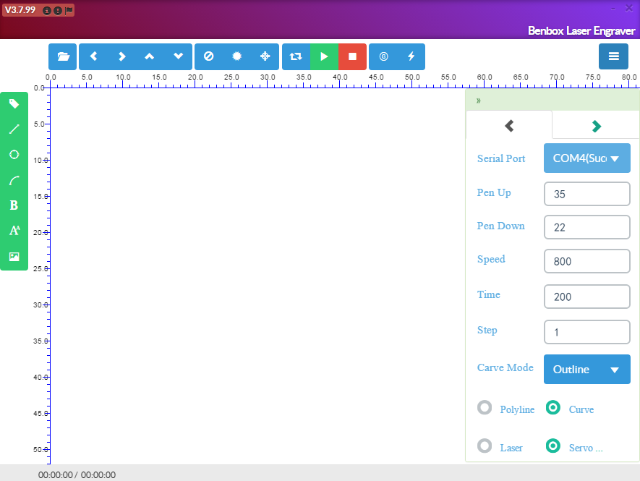Select the bold B text tool
Screen dimensions: 640x481
(14, 205)
